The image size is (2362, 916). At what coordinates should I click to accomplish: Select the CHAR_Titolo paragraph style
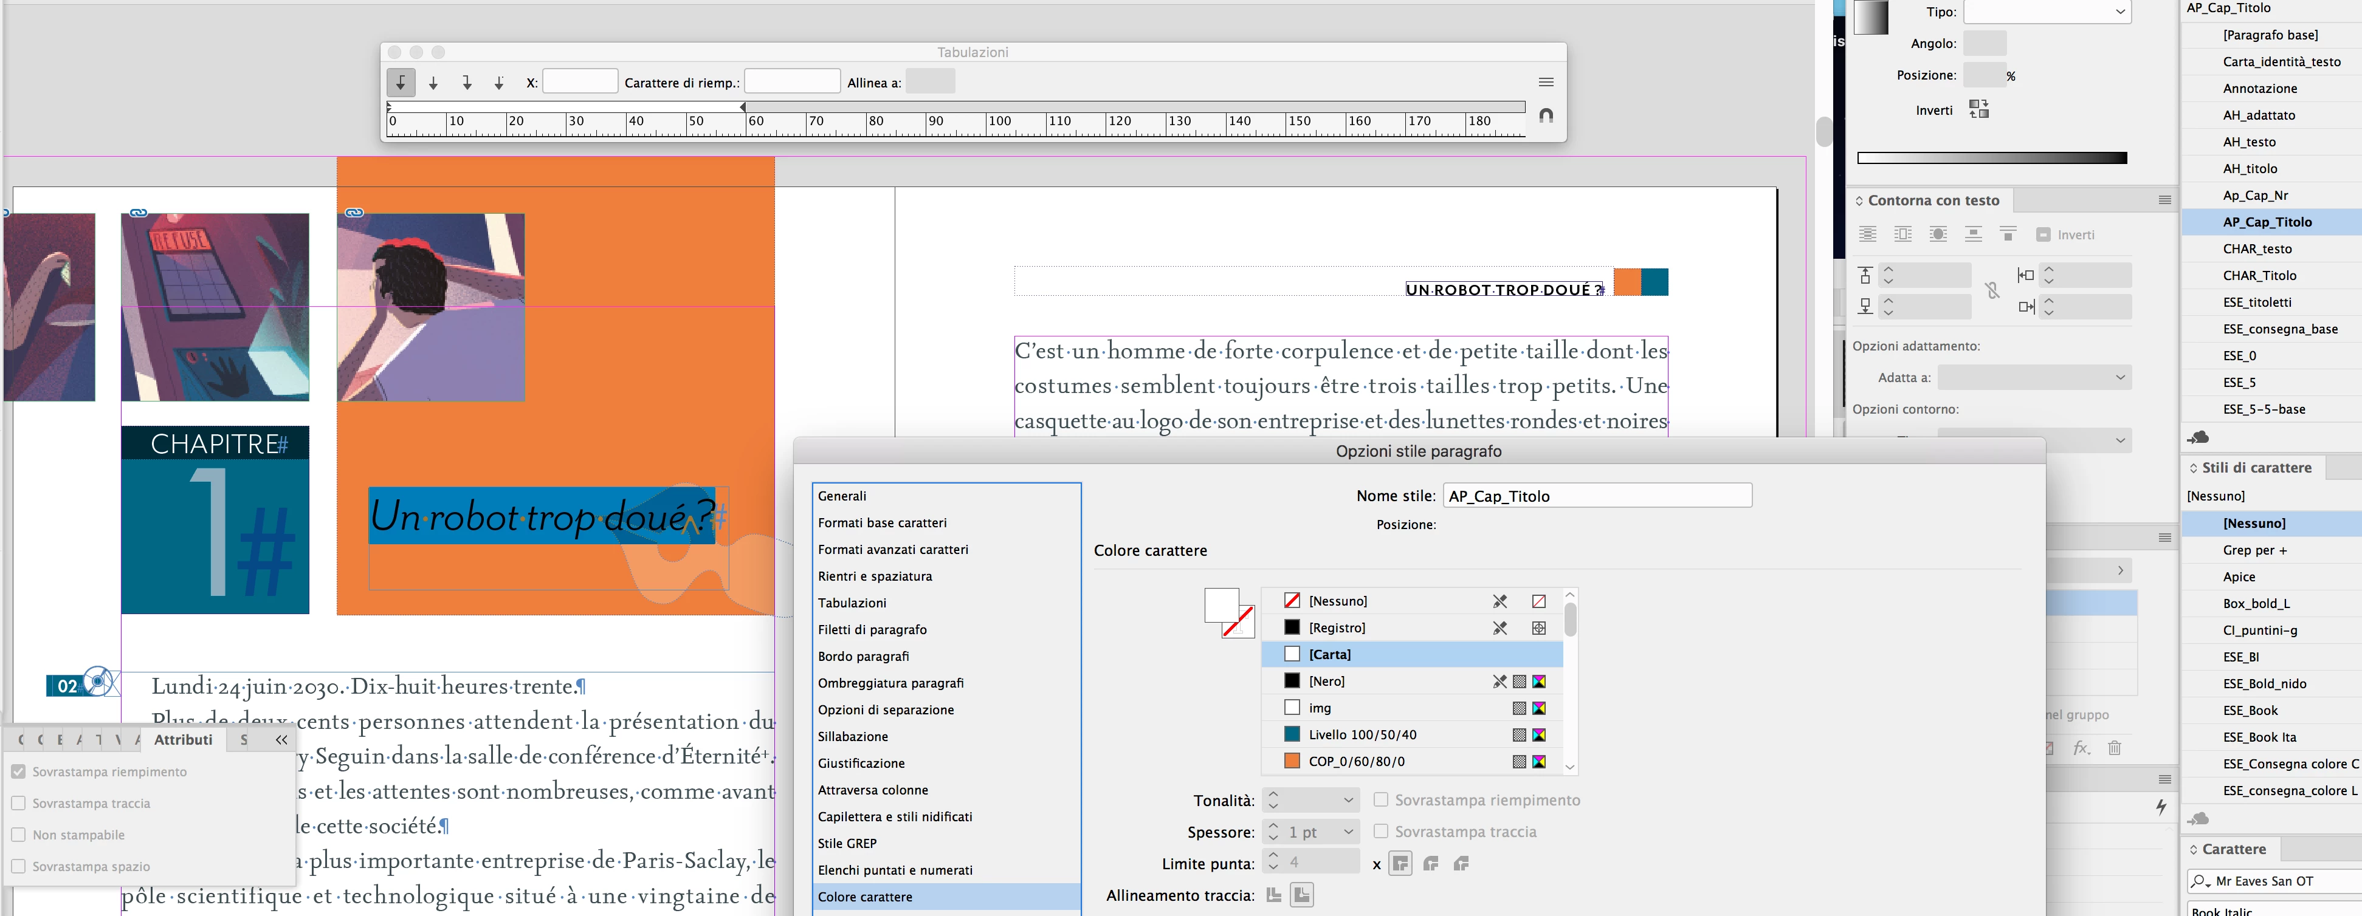tap(2259, 276)
